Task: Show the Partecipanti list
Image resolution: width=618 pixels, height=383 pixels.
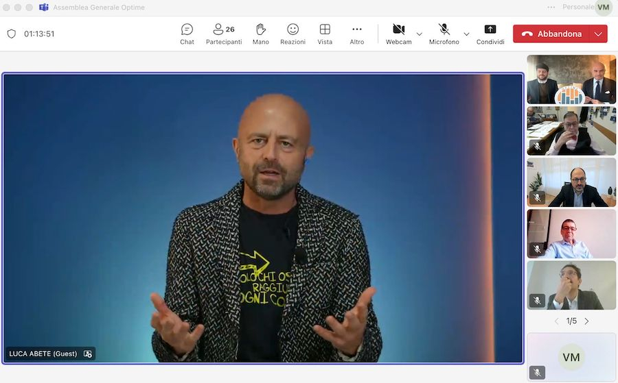Action: (x=224, y=34)
